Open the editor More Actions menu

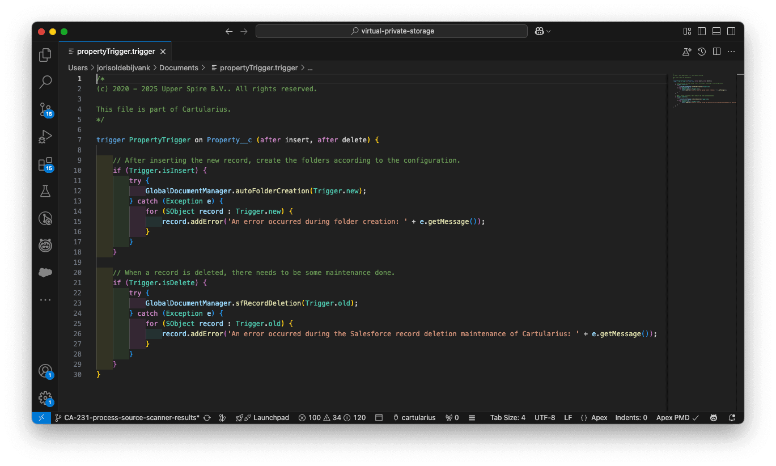pyautogui.click(x=731, y=51)
